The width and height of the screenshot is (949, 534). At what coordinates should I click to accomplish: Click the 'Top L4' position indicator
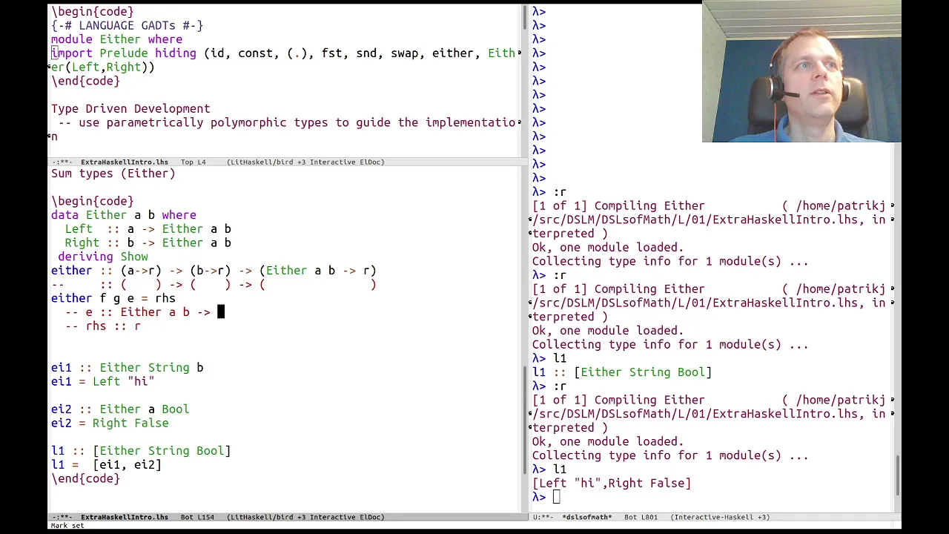pyautogui.click(x=193, y=162)
